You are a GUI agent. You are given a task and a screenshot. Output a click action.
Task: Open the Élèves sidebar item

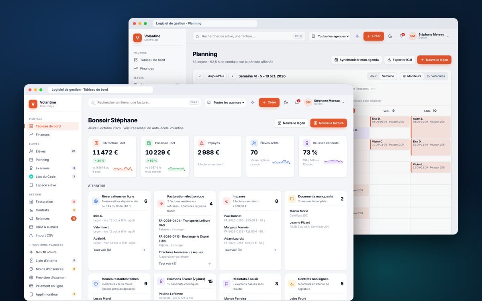coord(53,151)
